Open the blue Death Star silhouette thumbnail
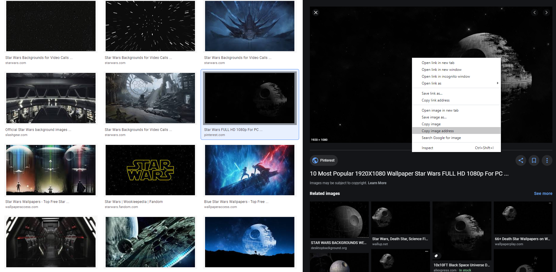Viewport: 556px width, 272px height. (250, 242)
